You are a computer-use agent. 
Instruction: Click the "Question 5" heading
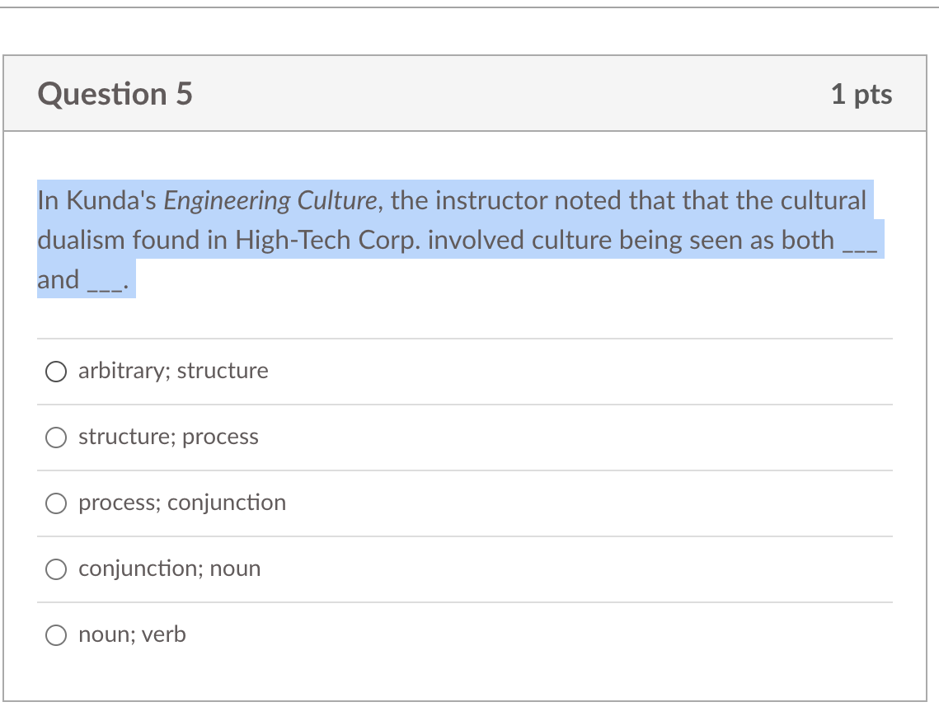(x=115, y=94)
